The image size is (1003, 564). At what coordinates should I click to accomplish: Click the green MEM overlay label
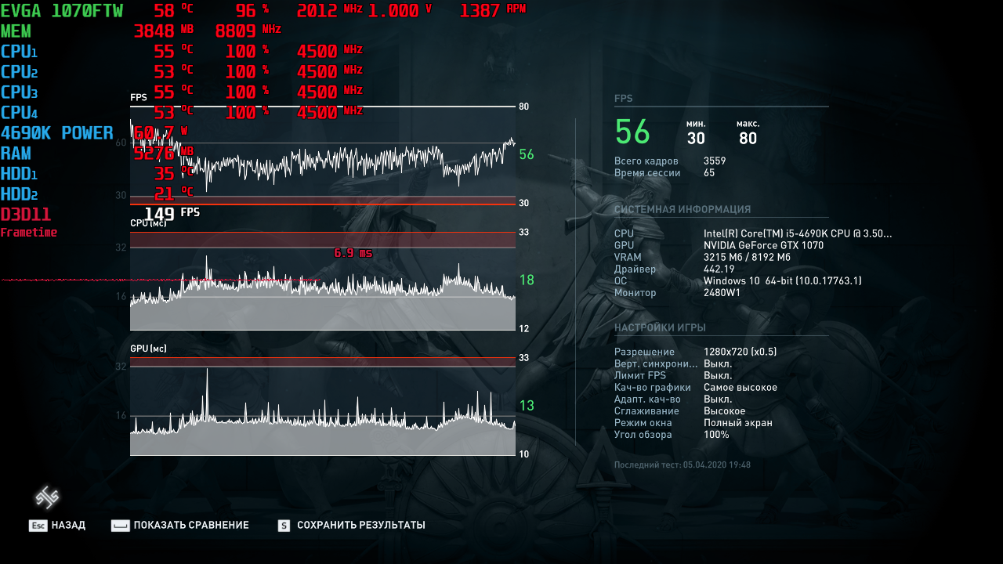16,31
